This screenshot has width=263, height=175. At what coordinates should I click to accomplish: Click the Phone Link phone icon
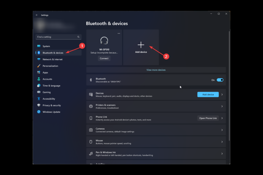91,118
